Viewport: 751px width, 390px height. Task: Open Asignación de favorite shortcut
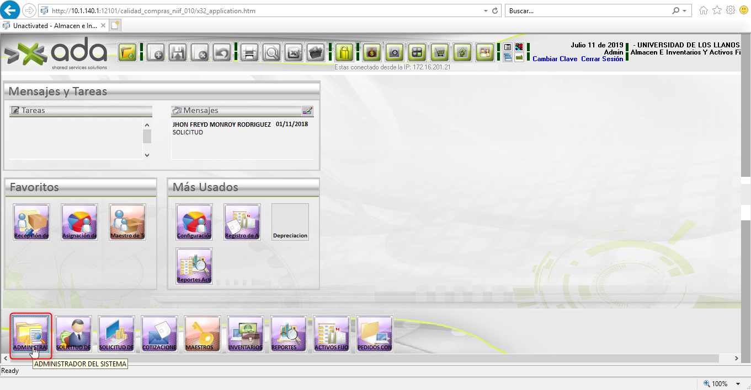click(79, 222)
